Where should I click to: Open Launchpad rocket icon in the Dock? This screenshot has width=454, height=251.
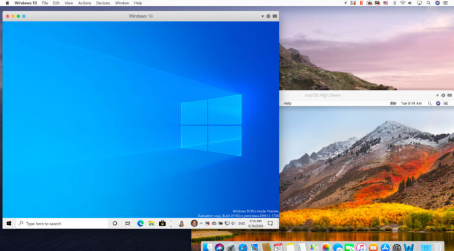click(231, 248)
